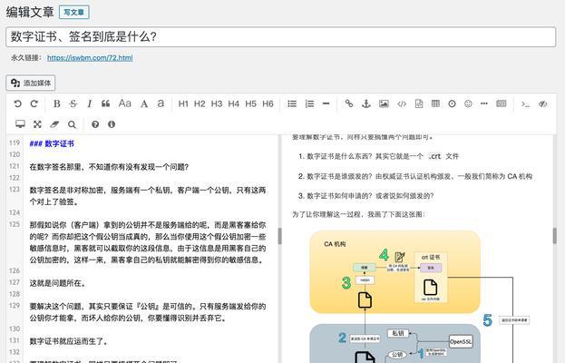Click the editor pane scrollbar handle
Viewport: 565px width, 363px height.
(279, 236)
